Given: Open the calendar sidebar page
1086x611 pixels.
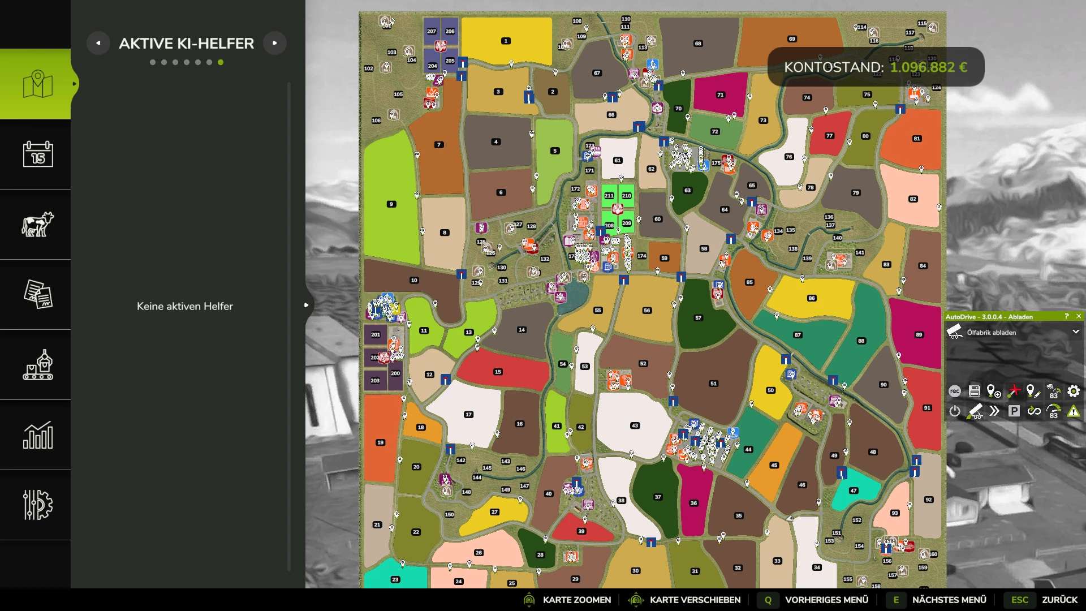Looking at the screenshot, I should coord(37,154).
